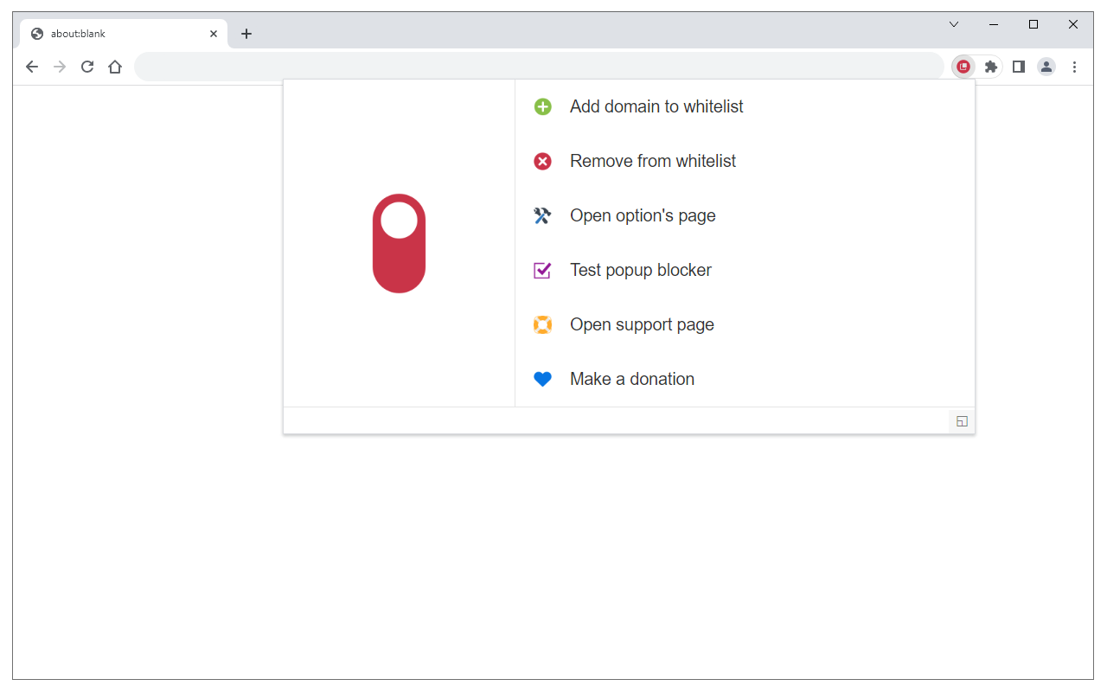Click the purple checkmark test icon

click(x=542, y=270)
